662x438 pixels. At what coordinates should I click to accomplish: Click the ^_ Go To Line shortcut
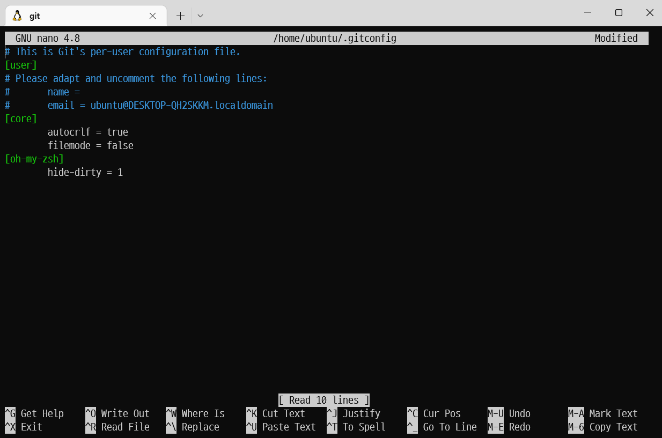tap(442, 427)
